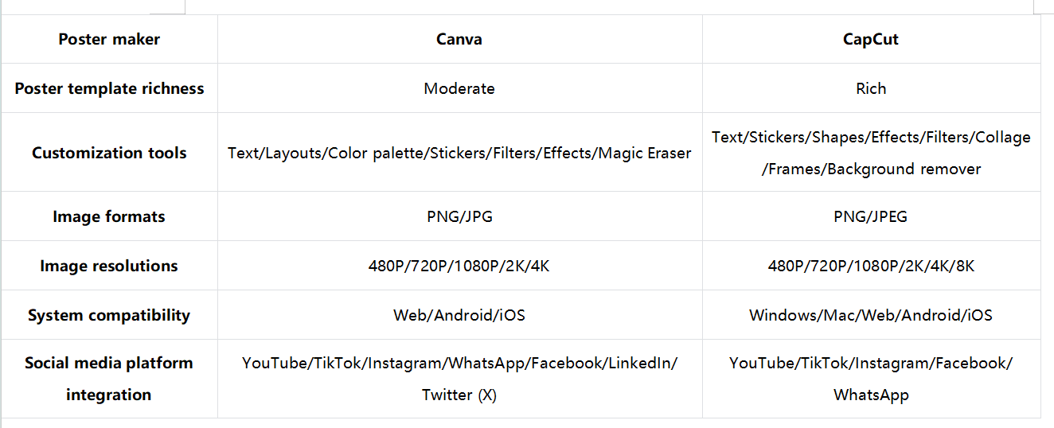This screenshot has height=428, width=1054.
Task: Click the "PNG/JPEG" cell
Action: click(871, 216)
